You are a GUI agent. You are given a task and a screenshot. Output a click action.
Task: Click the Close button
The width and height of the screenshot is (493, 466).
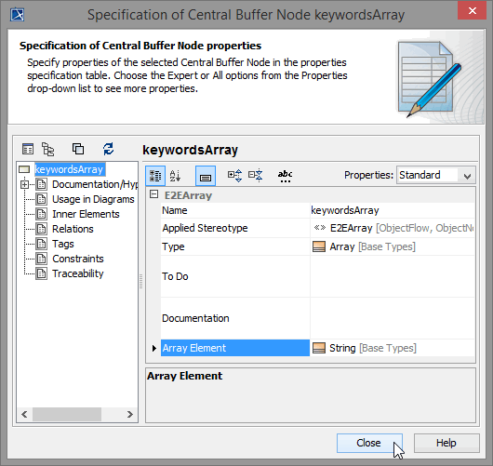pyautogui.click(x=369, y=443)
